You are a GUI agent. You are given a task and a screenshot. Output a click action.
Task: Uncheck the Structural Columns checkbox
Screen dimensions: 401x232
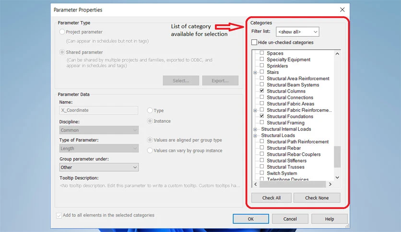pyautogui.click(x=261, y=91)
